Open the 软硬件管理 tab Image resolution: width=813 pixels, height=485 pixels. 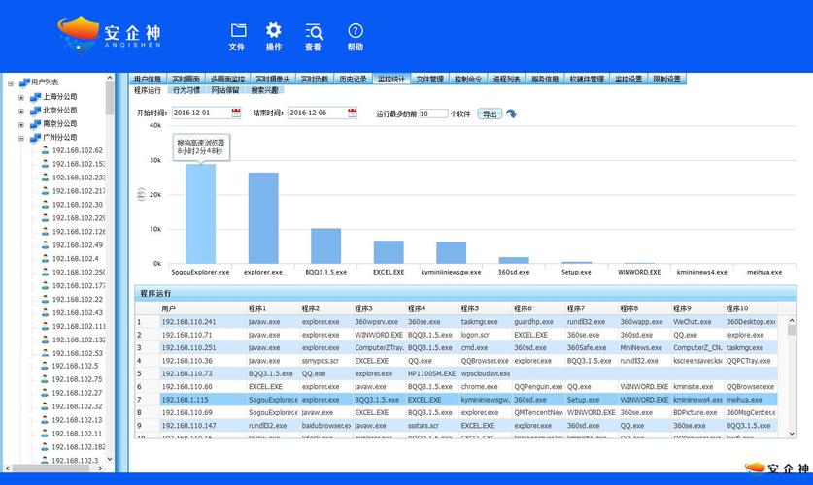coord(587,79)
